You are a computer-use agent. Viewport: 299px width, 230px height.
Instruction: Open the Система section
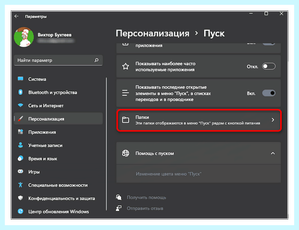58,79
